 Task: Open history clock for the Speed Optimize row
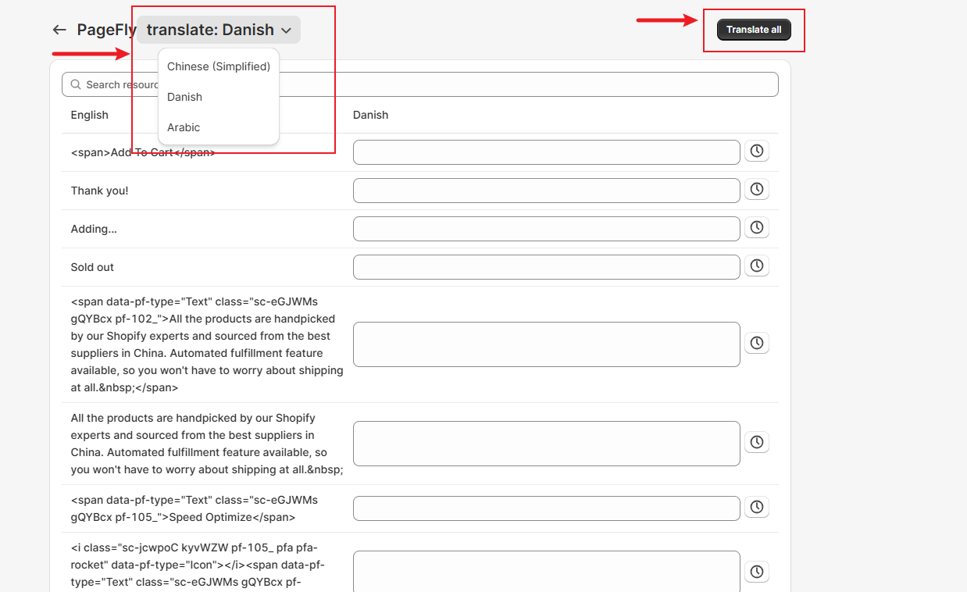[x=757, y=507]
